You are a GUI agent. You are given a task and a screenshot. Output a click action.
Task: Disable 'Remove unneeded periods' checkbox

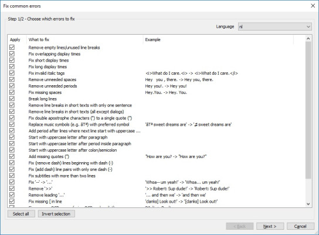click(12, 86)
